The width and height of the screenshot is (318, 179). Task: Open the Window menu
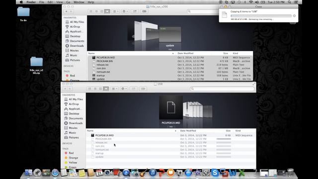[79, 2]
